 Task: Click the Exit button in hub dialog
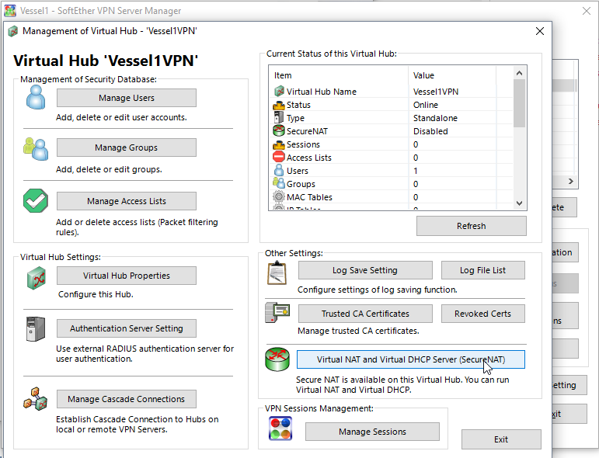click(501, 439)
